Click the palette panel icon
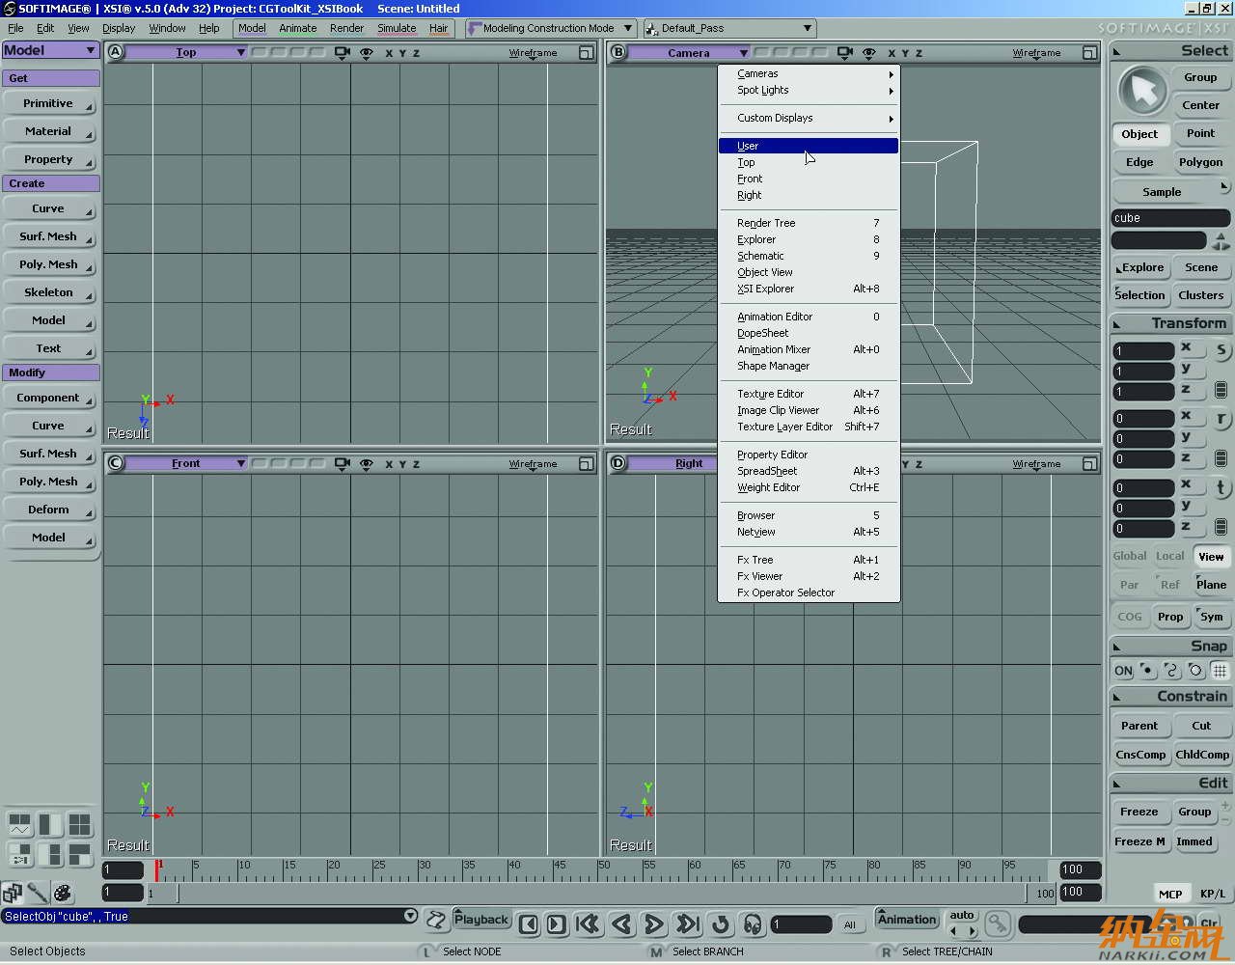The height and width of the screenshot is (965, 1235). point(63,893)
